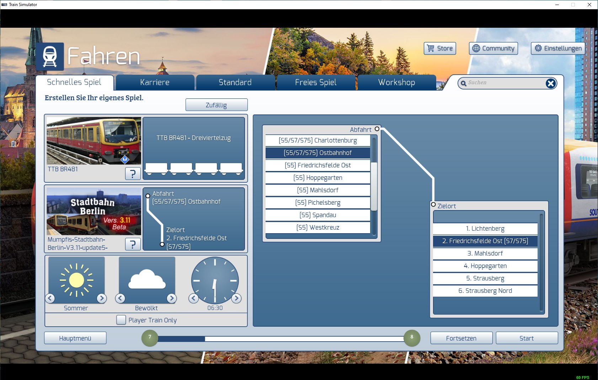Open Einstellungen settings
The image size is (598, 380).
tap(558, 48)
